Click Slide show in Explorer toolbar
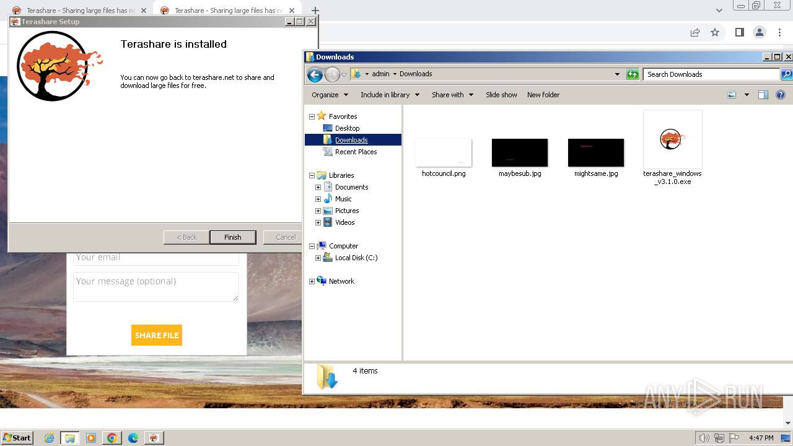Viewport: 793px width, 446px height. [501, 95]
